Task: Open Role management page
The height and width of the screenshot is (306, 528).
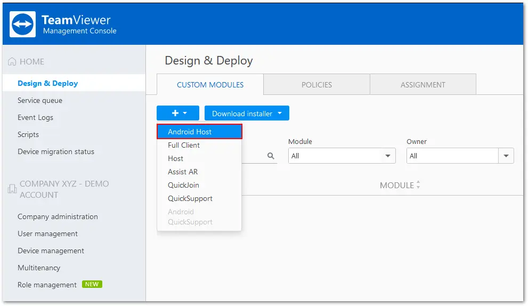Action: [x=47, y=285]
